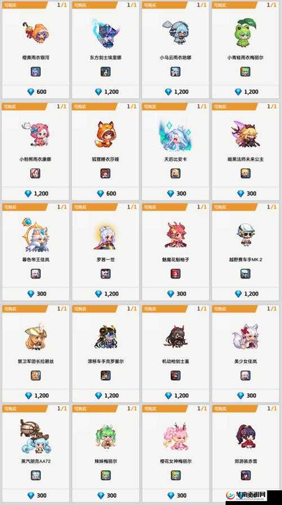Screen dimensions: 282x505
Task: Click the small hero portrait under 东方剑士埃里娜
Action: tap(105, 72)
